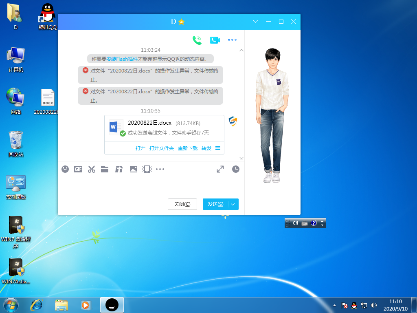Click the star badge next to the contact name D
This screenshot has height=313, width=417.
click(x=181, y=22)
